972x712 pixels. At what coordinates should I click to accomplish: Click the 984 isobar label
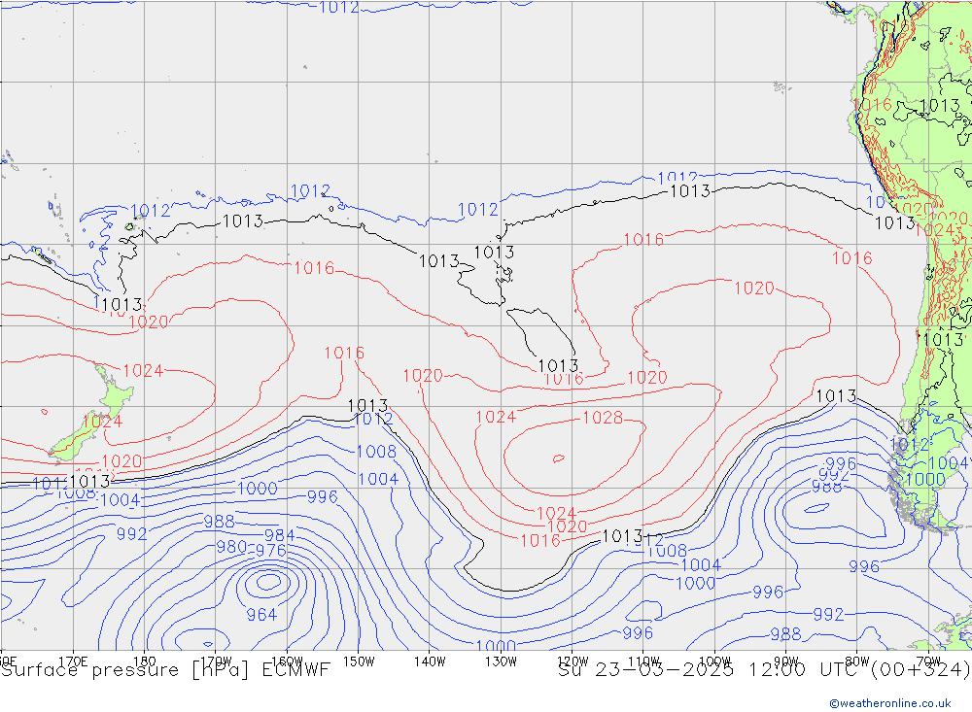coord(280,535)
